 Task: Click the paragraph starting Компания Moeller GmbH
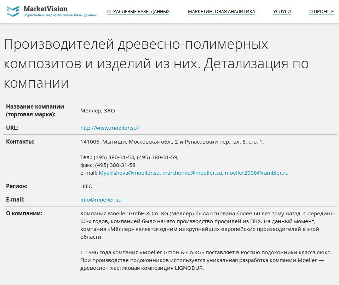click(x=208, y=225)
